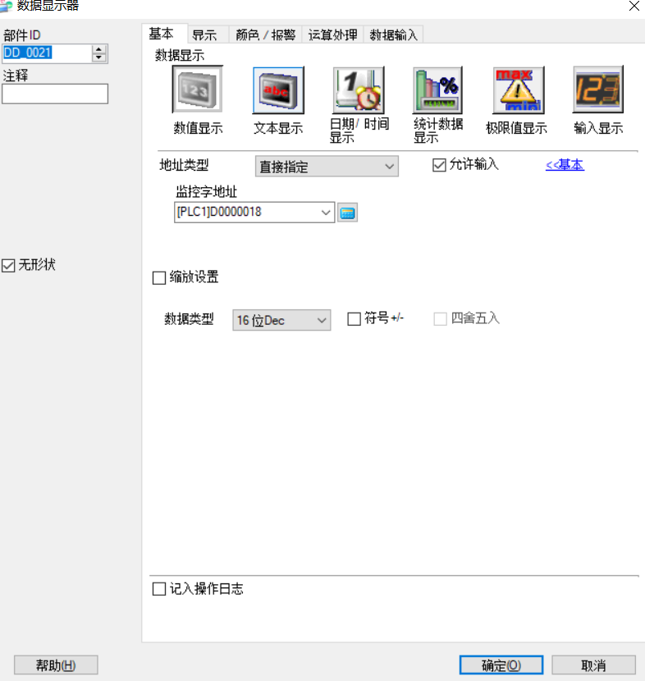Click the 确定(O) button
The height and width of the screenshot is (681, 645).
click(x=501, y=665)
